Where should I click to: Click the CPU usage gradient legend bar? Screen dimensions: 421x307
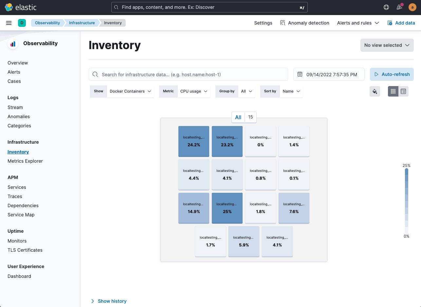407,201
